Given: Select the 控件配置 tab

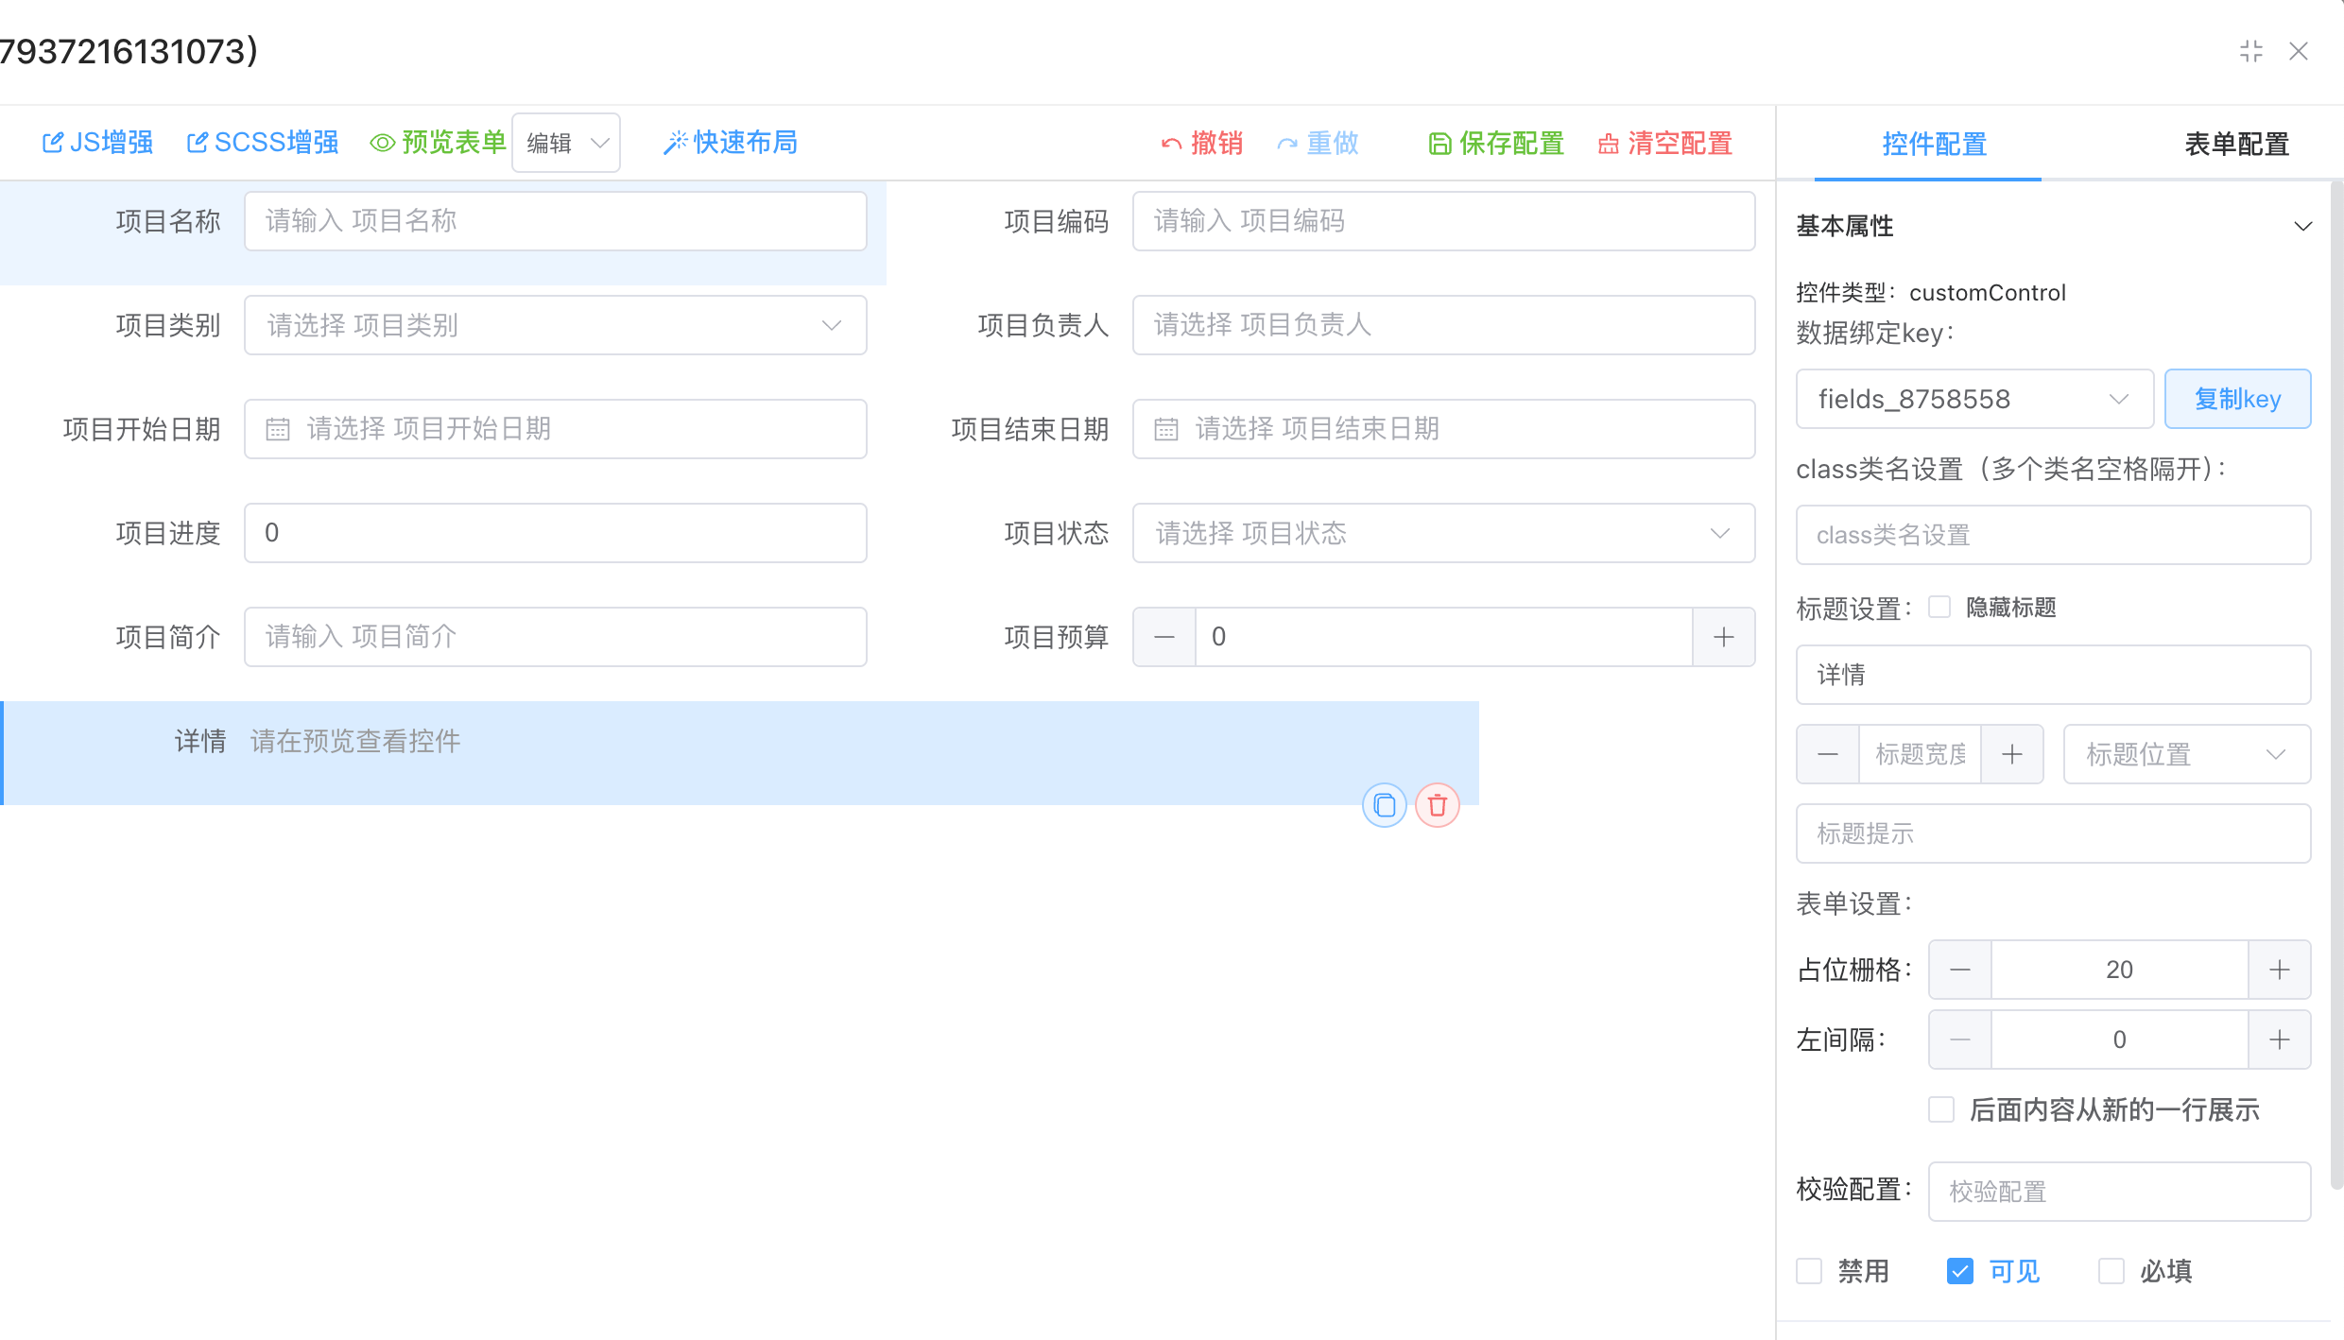Looking at the screenshot, I should click(x=1934, y=144).
